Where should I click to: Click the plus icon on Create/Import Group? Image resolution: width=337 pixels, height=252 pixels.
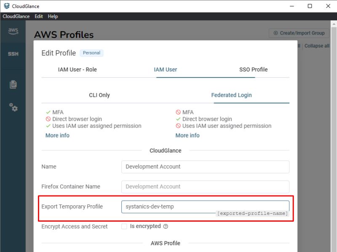(x=276, y=33)
